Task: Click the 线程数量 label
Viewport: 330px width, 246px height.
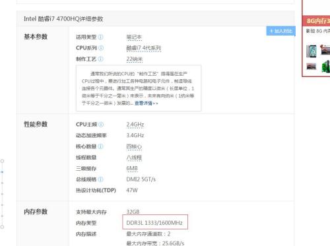Action: (x=86, y=158)
